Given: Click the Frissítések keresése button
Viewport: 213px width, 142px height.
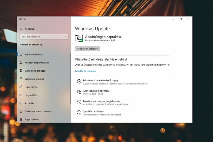Looking at the screenshot, I should [x=88, y=48].
